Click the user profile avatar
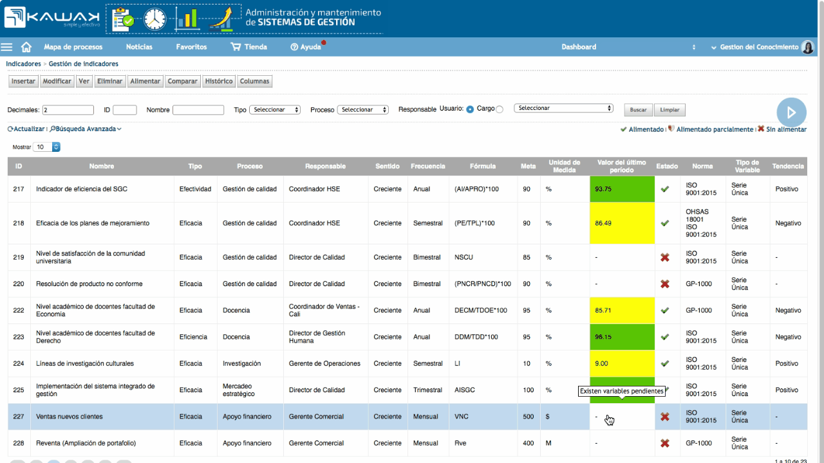The width and height of the screenshot is (824, 463). pyautogui.click(x=807, y=47)
